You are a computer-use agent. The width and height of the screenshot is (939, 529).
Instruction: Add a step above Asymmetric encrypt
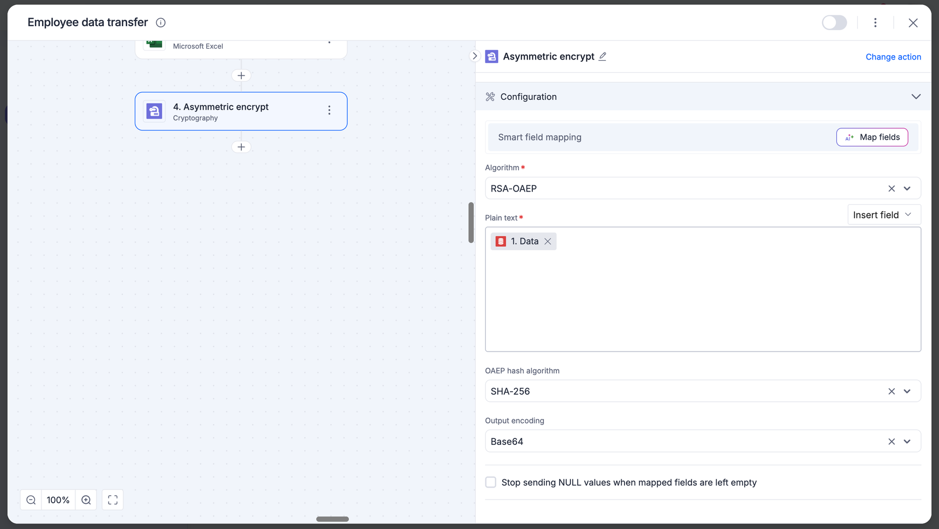(241, 75)
